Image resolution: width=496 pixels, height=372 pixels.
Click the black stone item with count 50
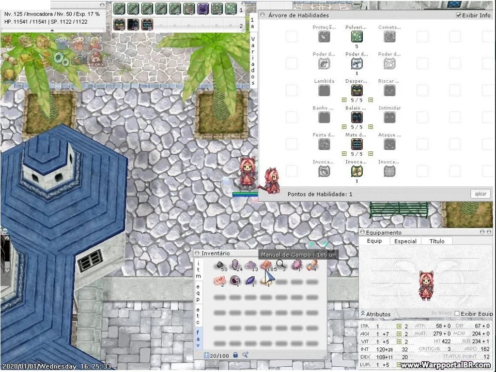(220, 265)
